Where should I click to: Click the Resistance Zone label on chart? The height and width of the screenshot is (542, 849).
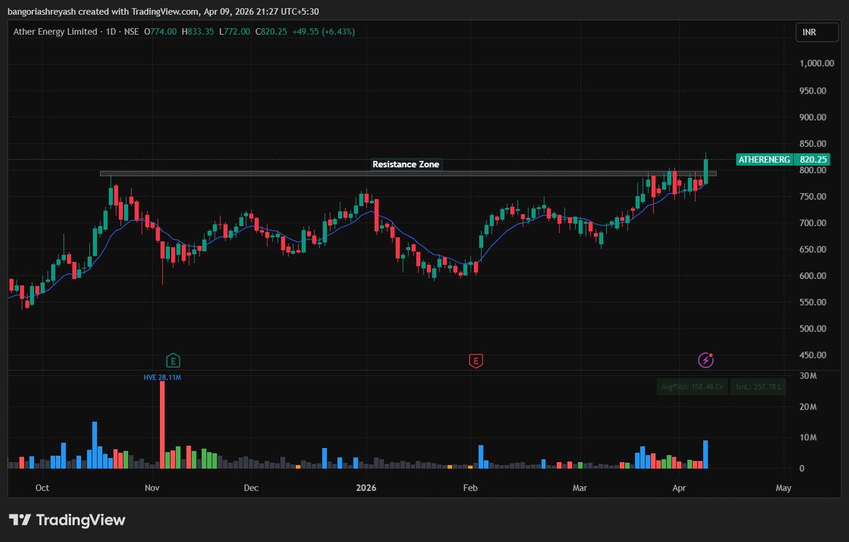point(406,165)
